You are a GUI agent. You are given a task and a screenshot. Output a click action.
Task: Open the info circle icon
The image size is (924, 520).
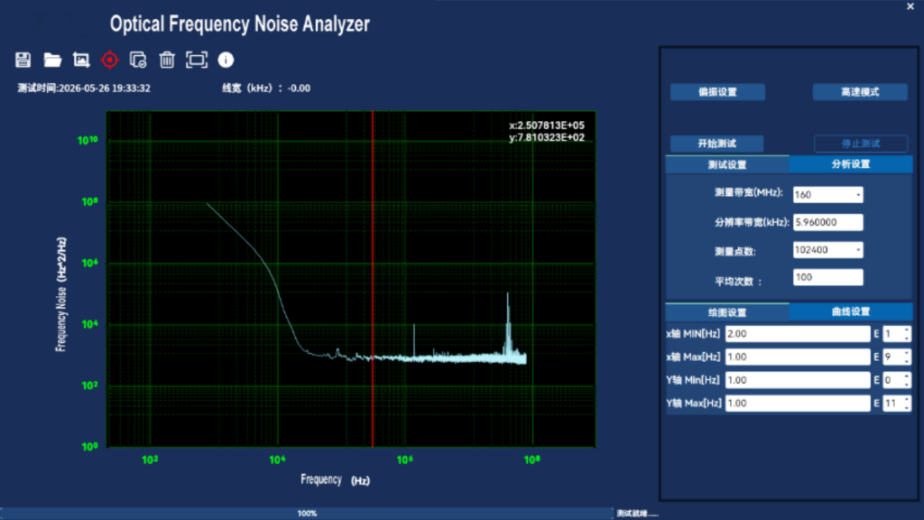click(x=226, y=60)
